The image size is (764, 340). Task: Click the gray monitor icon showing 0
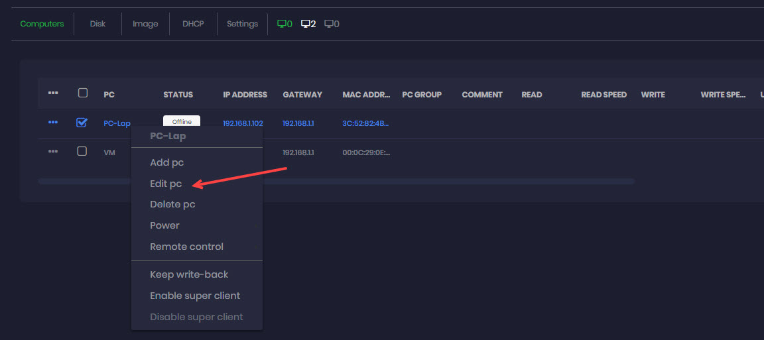pos(328,24)
